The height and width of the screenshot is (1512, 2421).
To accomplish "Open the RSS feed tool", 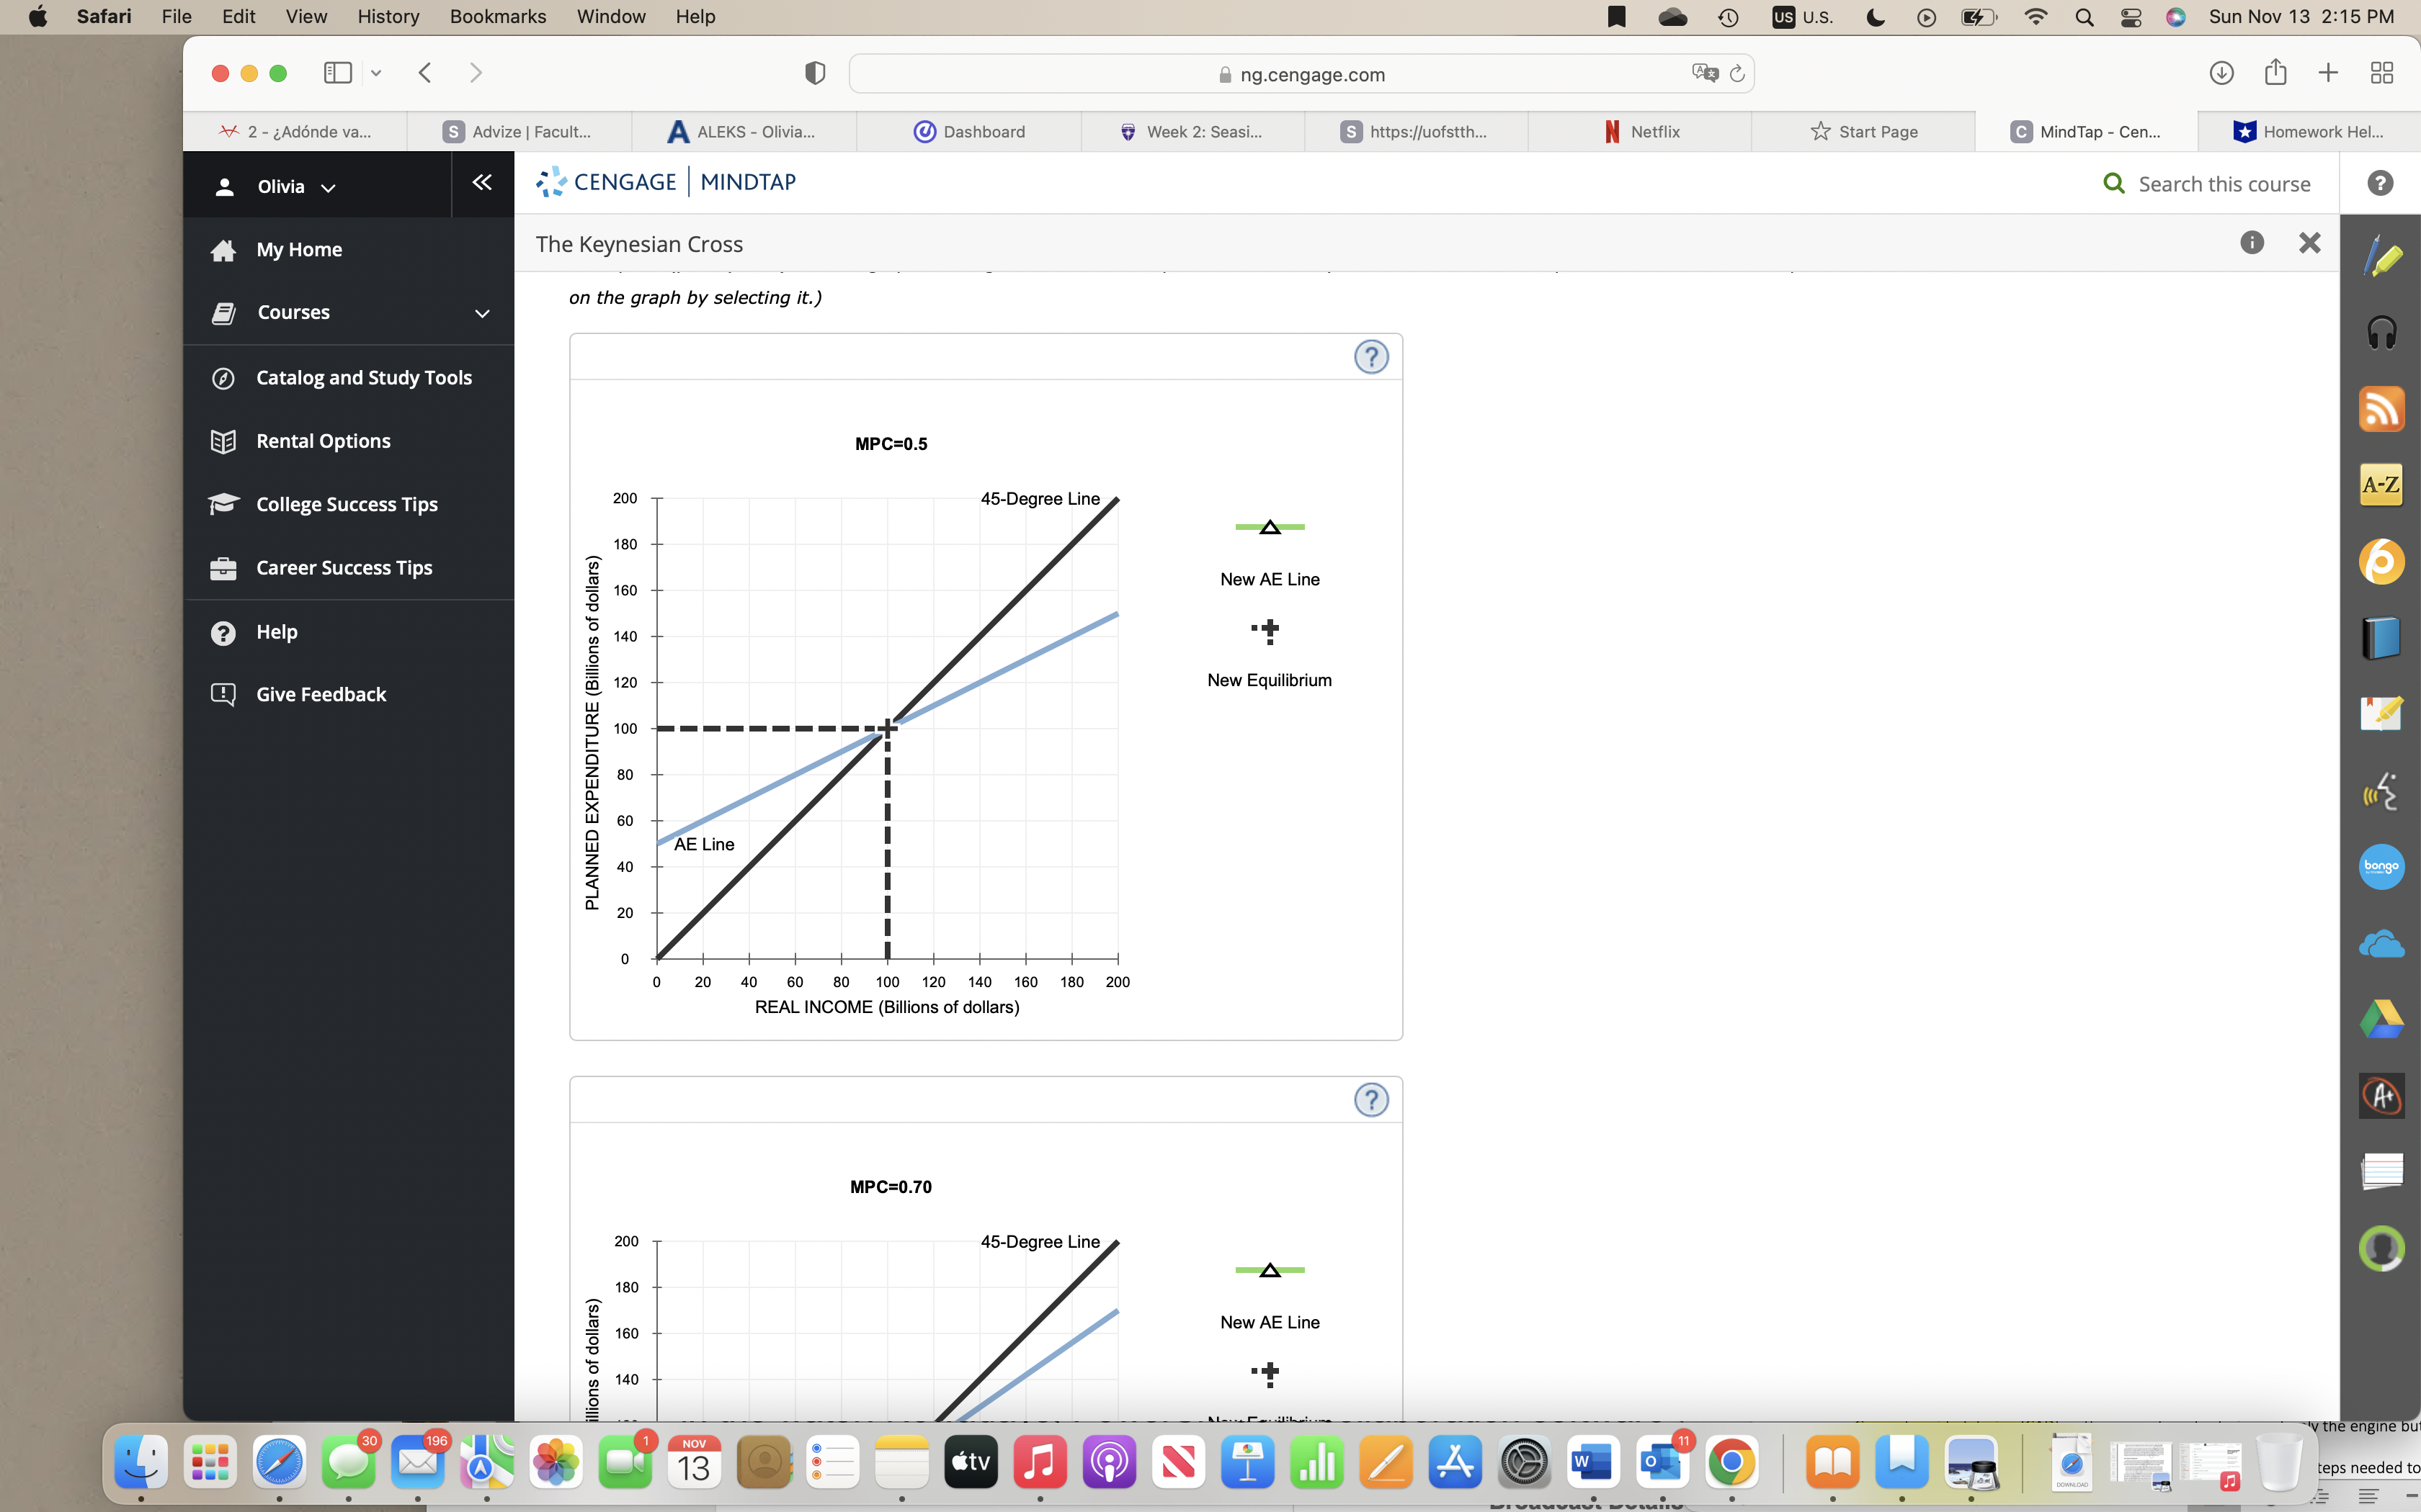I will point(2382,408).
